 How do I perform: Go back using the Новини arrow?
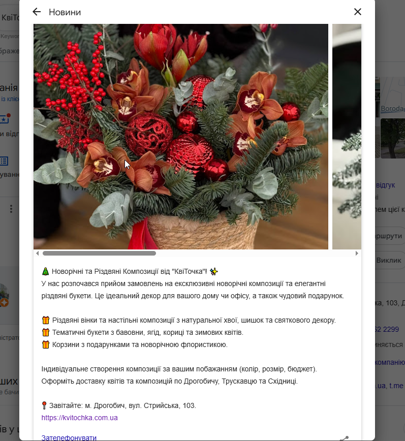(x=37, y=12)
